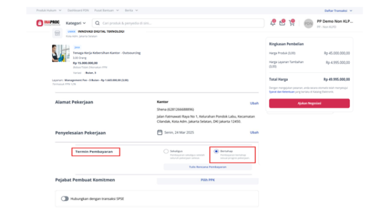Open the shopping cart icon
The height and width of the screenshot is (220, 387).
point(292,23)
